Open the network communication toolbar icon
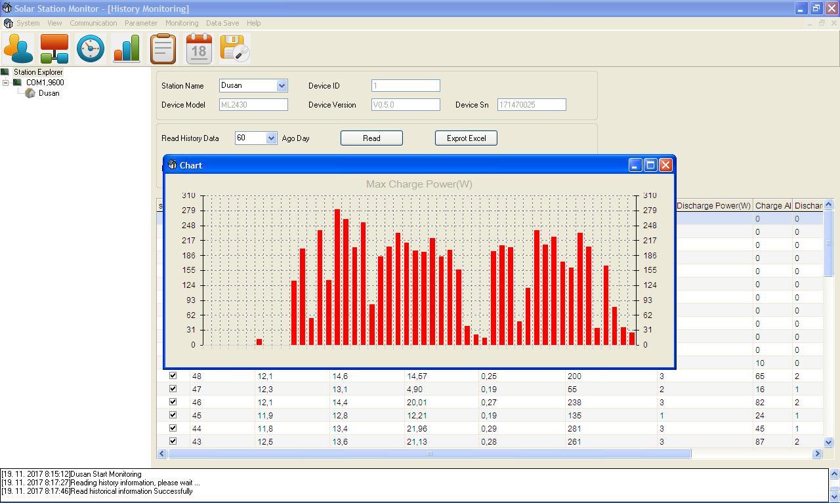The height and width of the screenshot is (503, 840). (54, 49)
